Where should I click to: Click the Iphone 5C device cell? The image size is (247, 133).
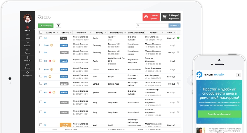pyautogui.click(x=112, y=93)
